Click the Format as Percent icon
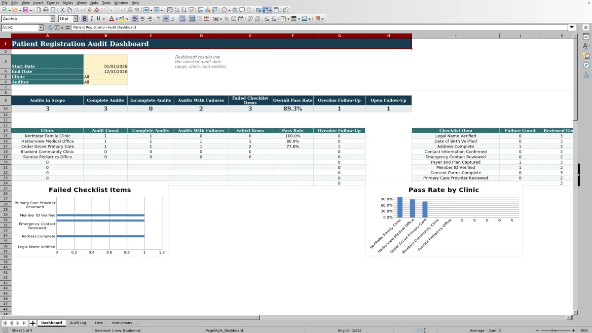592x333 pixels. [x=226, y=19]
